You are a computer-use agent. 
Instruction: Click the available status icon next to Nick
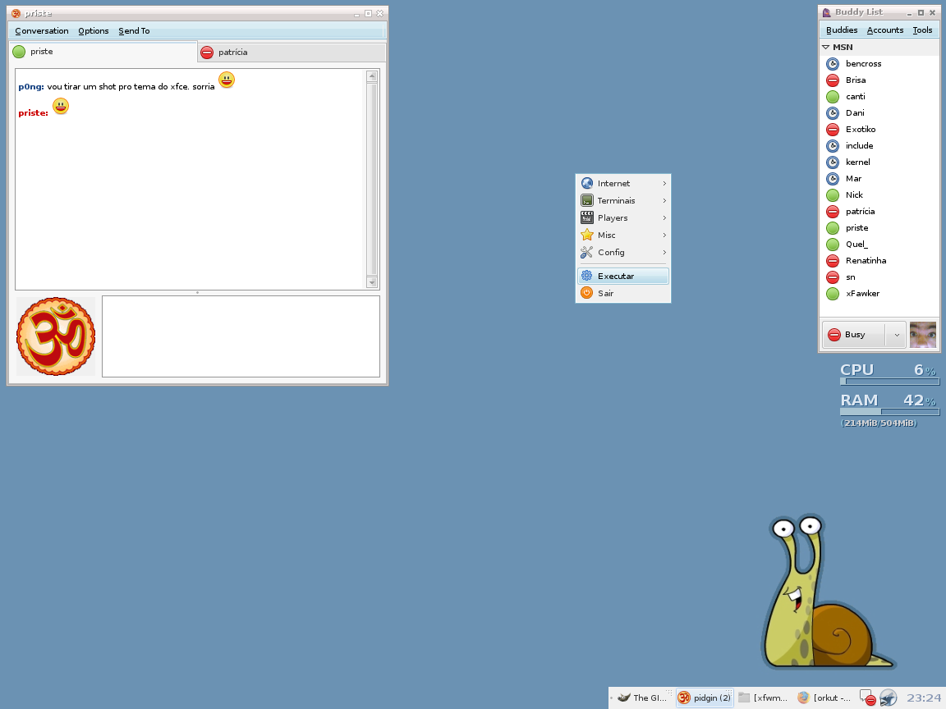tap(833, 195)
